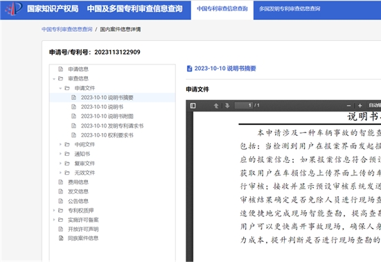Click the file icon beside 2023-10-10 发明专利请求书

73,126
